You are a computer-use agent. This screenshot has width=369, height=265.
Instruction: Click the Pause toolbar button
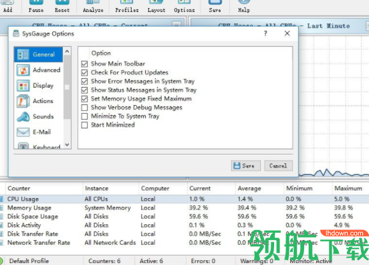click(36, 7)
